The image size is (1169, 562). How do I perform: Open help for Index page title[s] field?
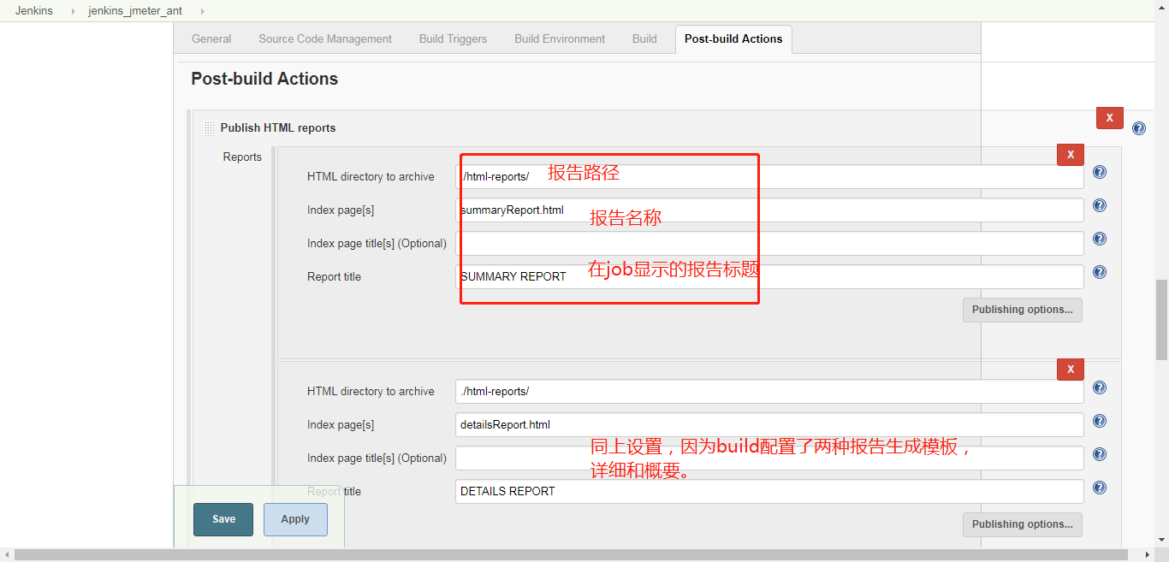(x=1099, y=239)
